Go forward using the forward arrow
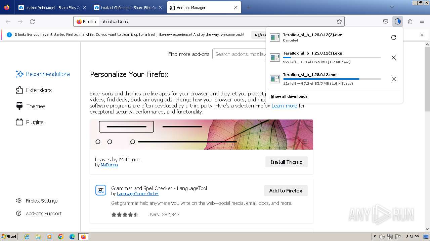Image resolution: width=430 pixels, height=241 pixels. pyautogui.click(x=20, y=21)
